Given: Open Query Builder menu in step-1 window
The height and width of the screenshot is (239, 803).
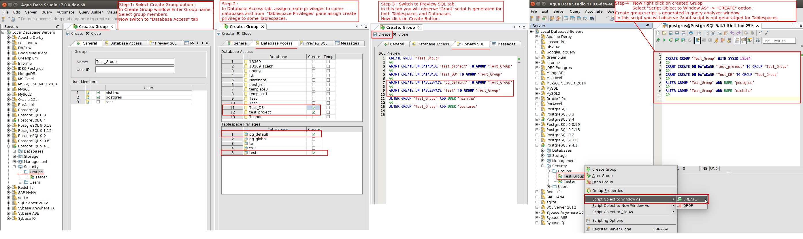Looking at the screenshot, I should click(91, 12).
